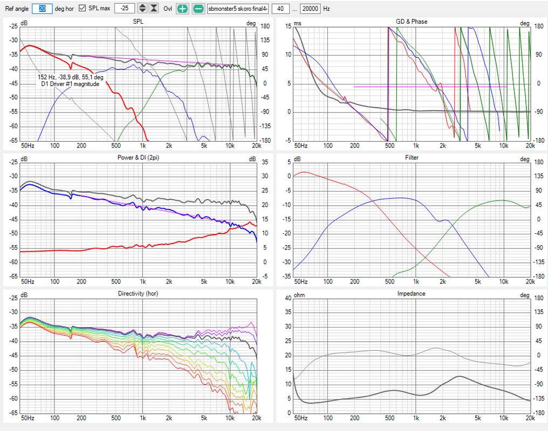The height and width of the screenshot is (431, 548).
Task: Click the SPL max value field showing -25
Action: (125, 9)
